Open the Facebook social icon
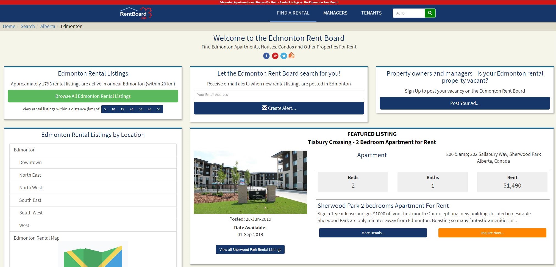The height and width of the screenshot is (267, 556). coord(266,56)
